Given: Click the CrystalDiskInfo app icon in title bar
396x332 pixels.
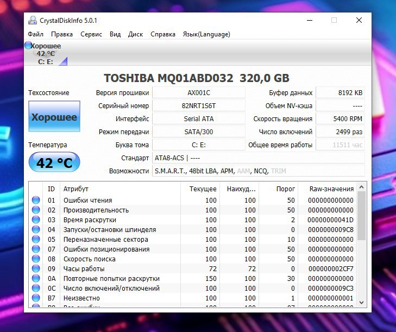Looking at the screenshot, I should click(33, 20).
